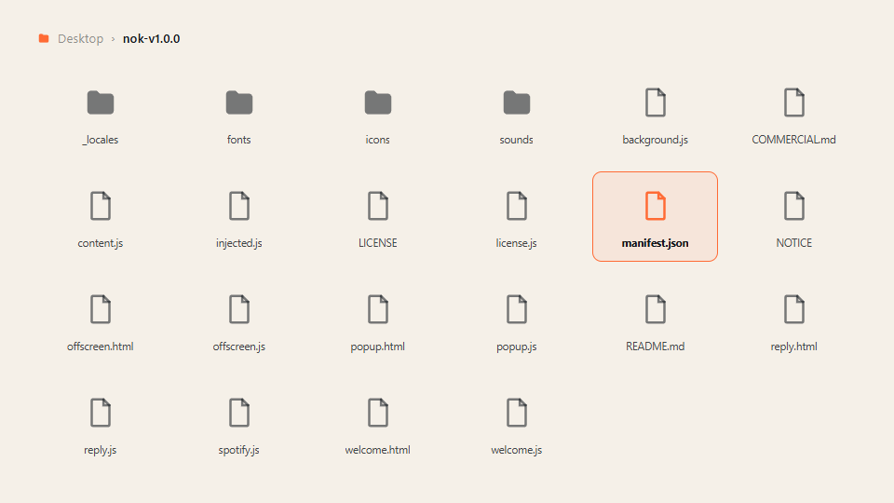Select the background.js file icon
The image size is (894, 503).
pos(655,102)
